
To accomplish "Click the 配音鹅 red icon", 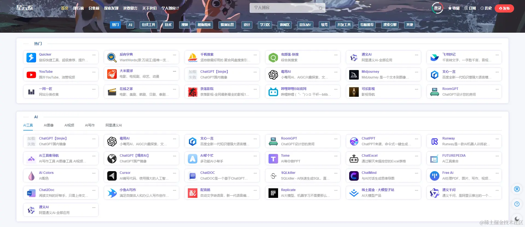I will coord(192,193).
